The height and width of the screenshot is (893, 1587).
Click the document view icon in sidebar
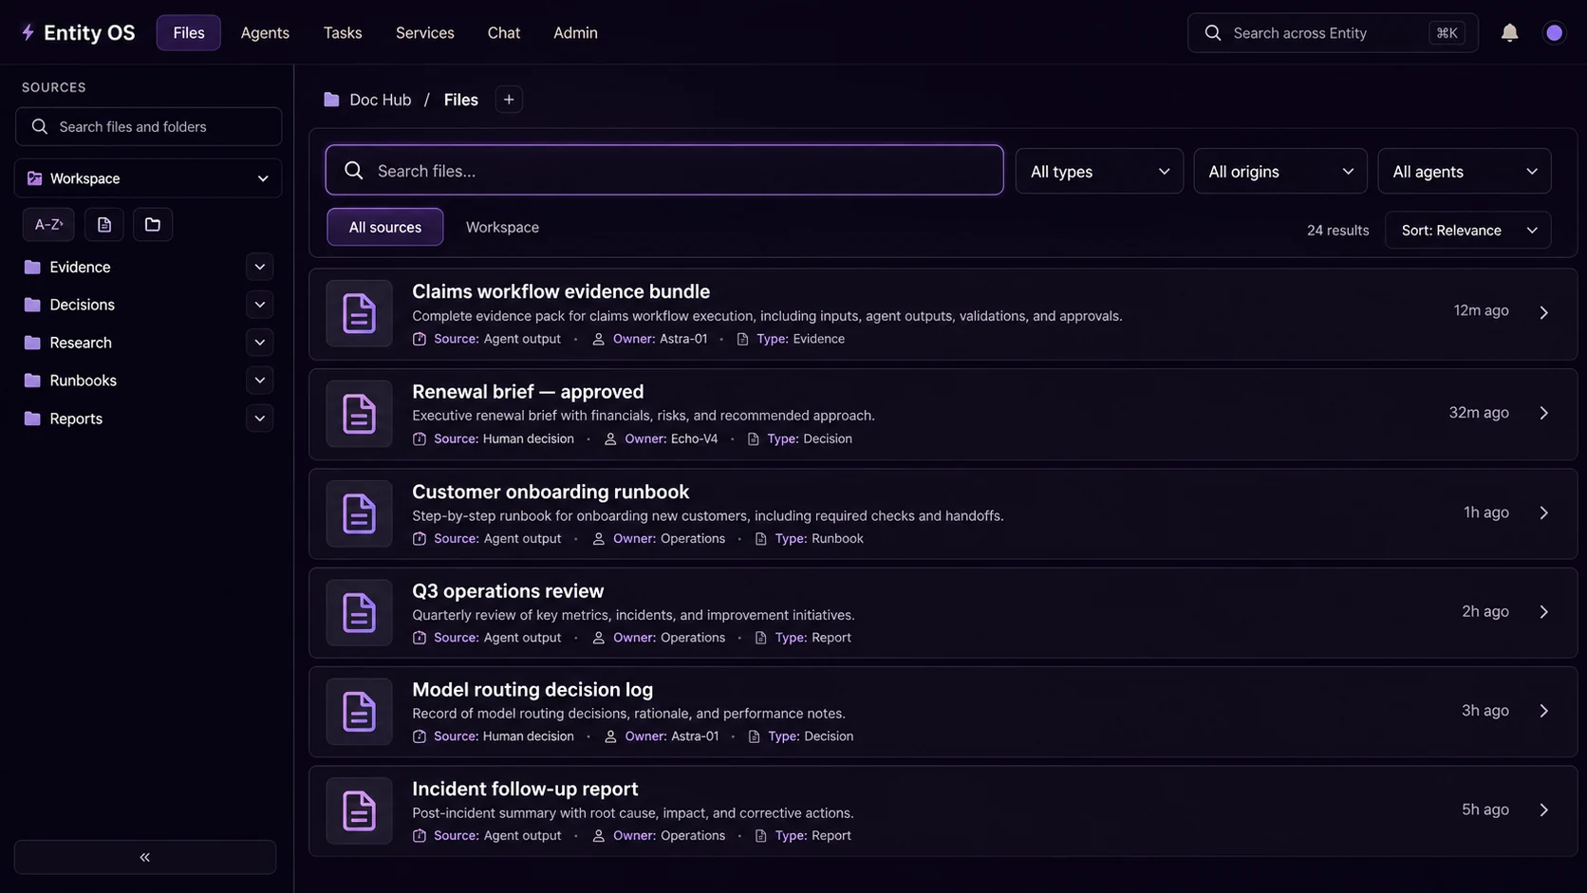(104, 225)
